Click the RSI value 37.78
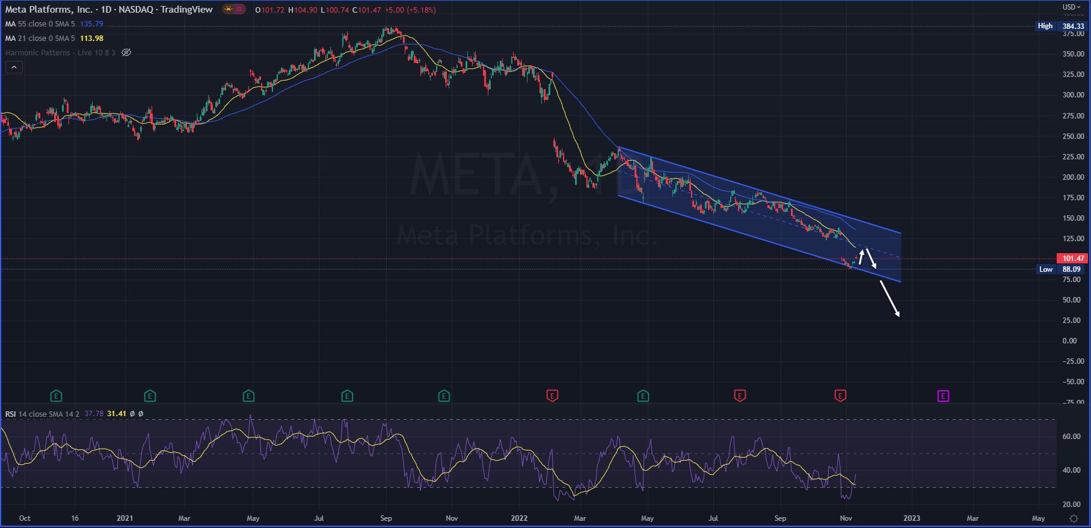The height and width of the screenshot is (528, 1091). point(94,414)
